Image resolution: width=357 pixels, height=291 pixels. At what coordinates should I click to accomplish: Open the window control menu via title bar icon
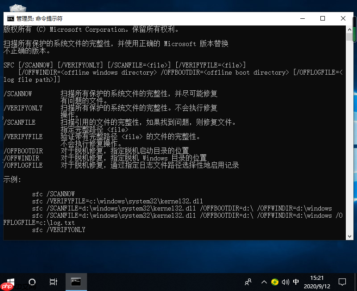[x=11, y=18]
